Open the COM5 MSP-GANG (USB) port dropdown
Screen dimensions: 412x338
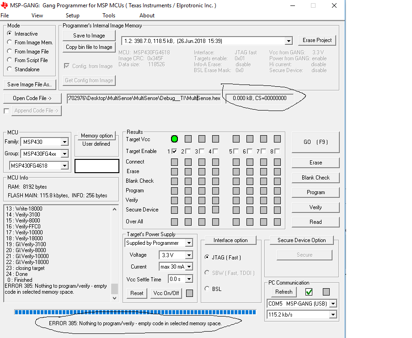[x=333, y=304]
